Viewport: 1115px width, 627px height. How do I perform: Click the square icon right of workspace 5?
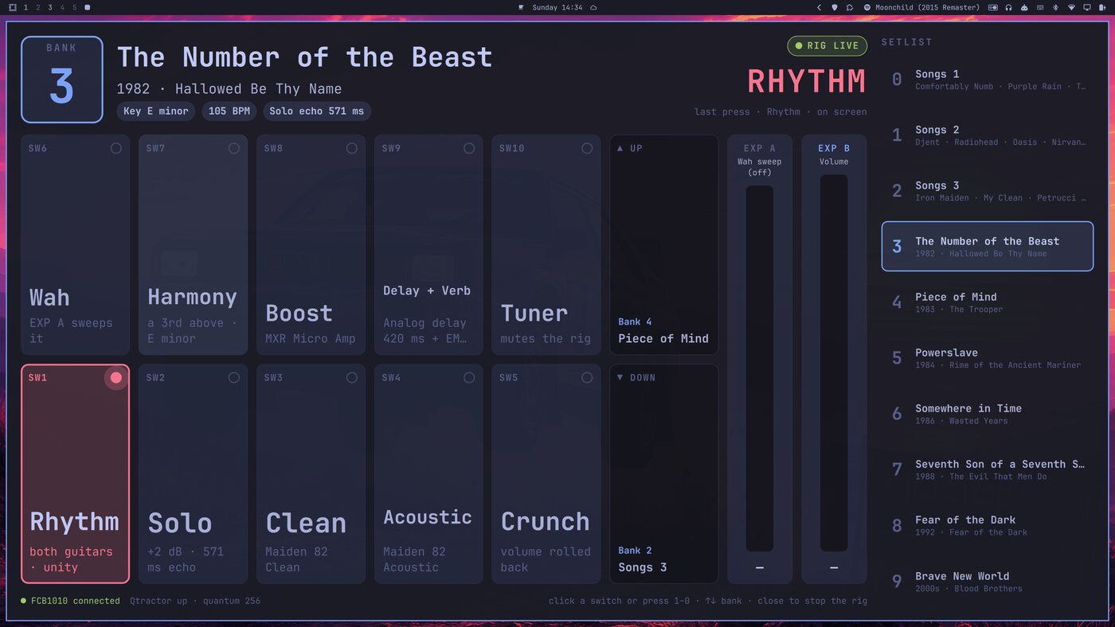[x=87, y=7]
